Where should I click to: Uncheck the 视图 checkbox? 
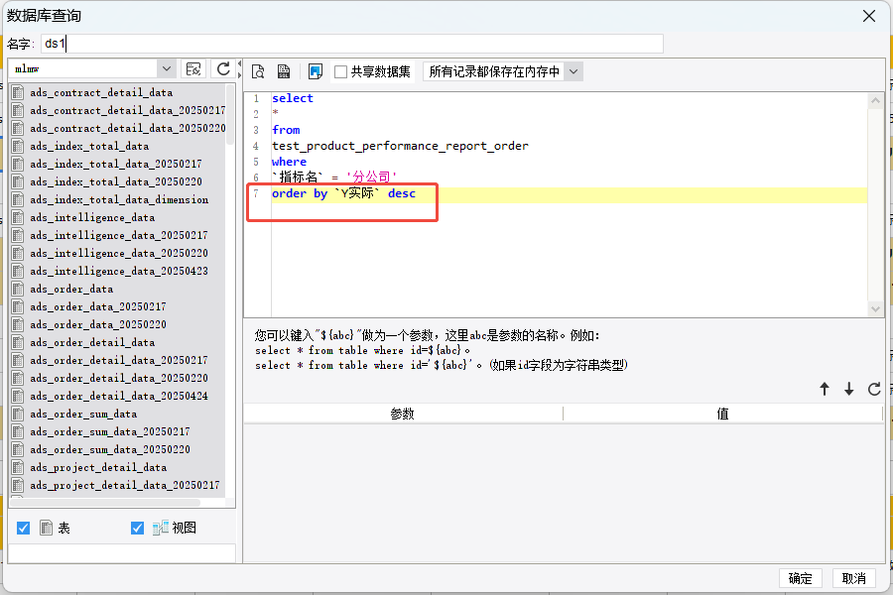(x=137, y=528)
